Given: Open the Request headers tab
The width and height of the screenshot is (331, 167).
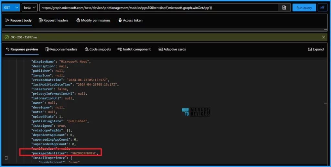Looking at the screenshot, I should pos(54,20).
